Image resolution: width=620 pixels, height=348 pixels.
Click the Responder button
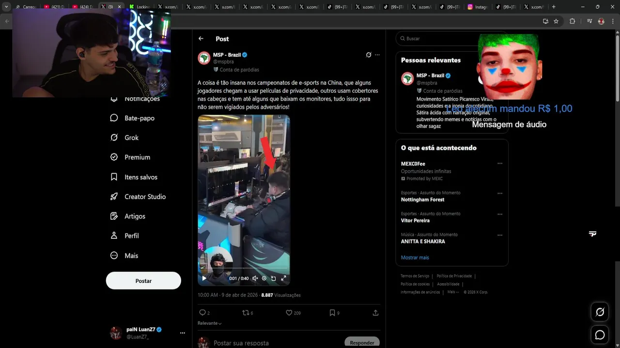362,342
